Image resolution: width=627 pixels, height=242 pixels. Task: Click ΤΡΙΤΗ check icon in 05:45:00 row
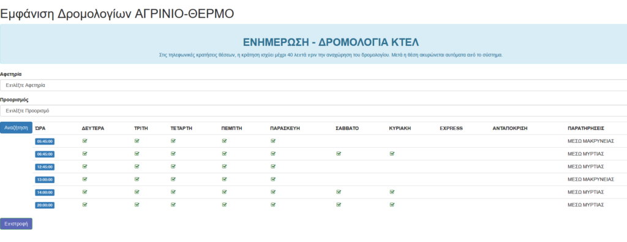137,141
